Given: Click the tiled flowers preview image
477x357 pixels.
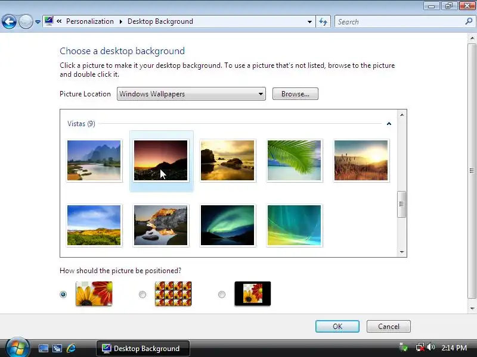Looking at the screenshot, I should click(x=173, y=293).
